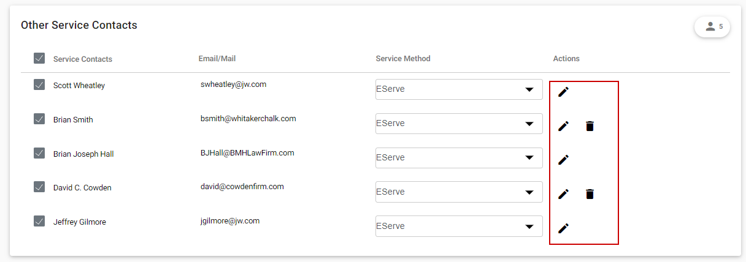Toggle the select-all checkbox in header
The width and height of the screenshot is (746, 262).
pyautogui.click(x=39, y=58)
